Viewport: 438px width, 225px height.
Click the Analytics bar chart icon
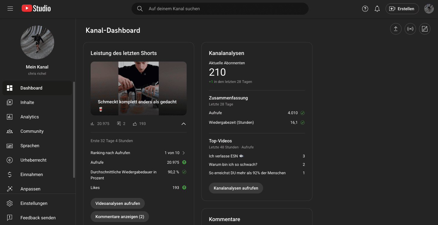(x=10, y=117)
